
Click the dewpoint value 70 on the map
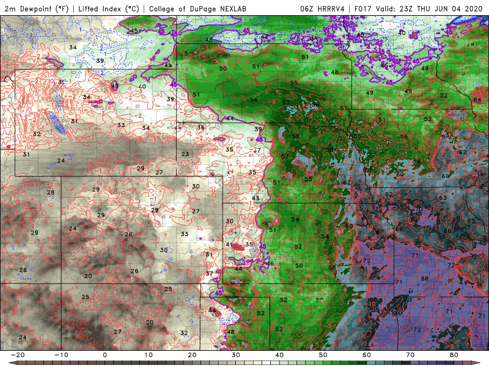pyautogui.click(x=419, y=209)
